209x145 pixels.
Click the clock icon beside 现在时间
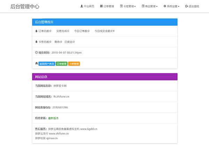point(36,53)
